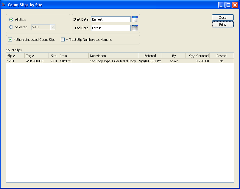Viewport: 240px width, 189px height.
Task: Select slip number 1234 cell
Action: [11, 61]
